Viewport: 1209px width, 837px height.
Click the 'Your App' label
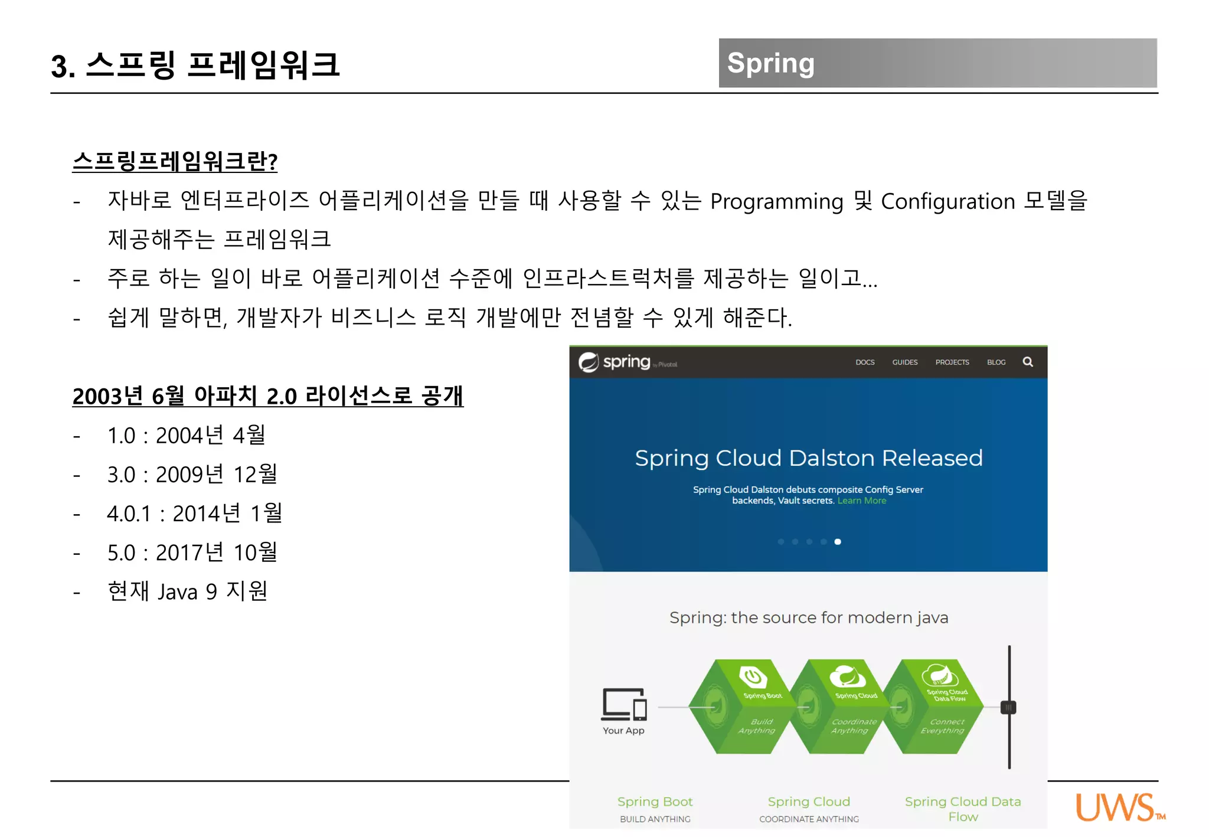pyautogui.click(x=623, y=731)
